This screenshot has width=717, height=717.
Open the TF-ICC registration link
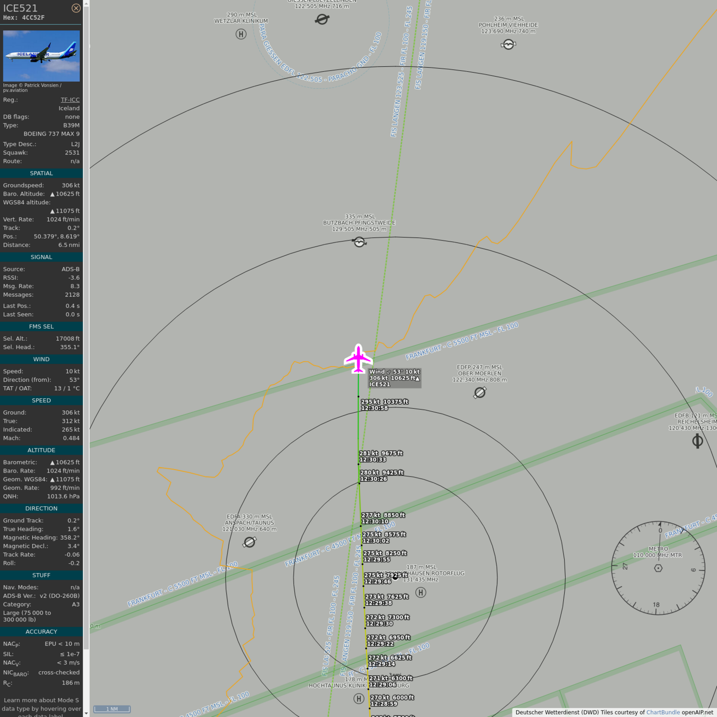[x=70, y=100]
